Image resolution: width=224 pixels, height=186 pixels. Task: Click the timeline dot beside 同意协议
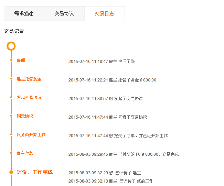(11, 116)
